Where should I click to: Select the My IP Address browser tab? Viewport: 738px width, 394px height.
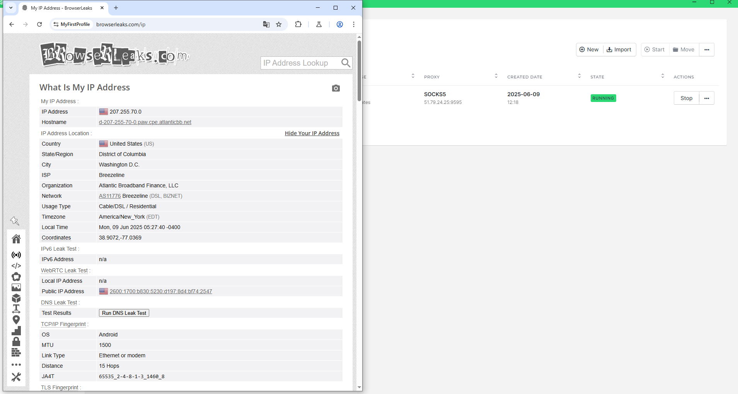coord(62,8)
